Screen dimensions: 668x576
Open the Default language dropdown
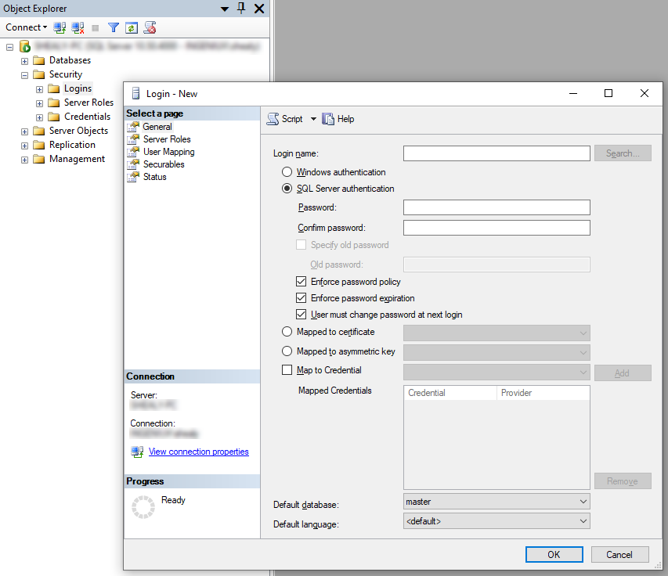[496, 521]
